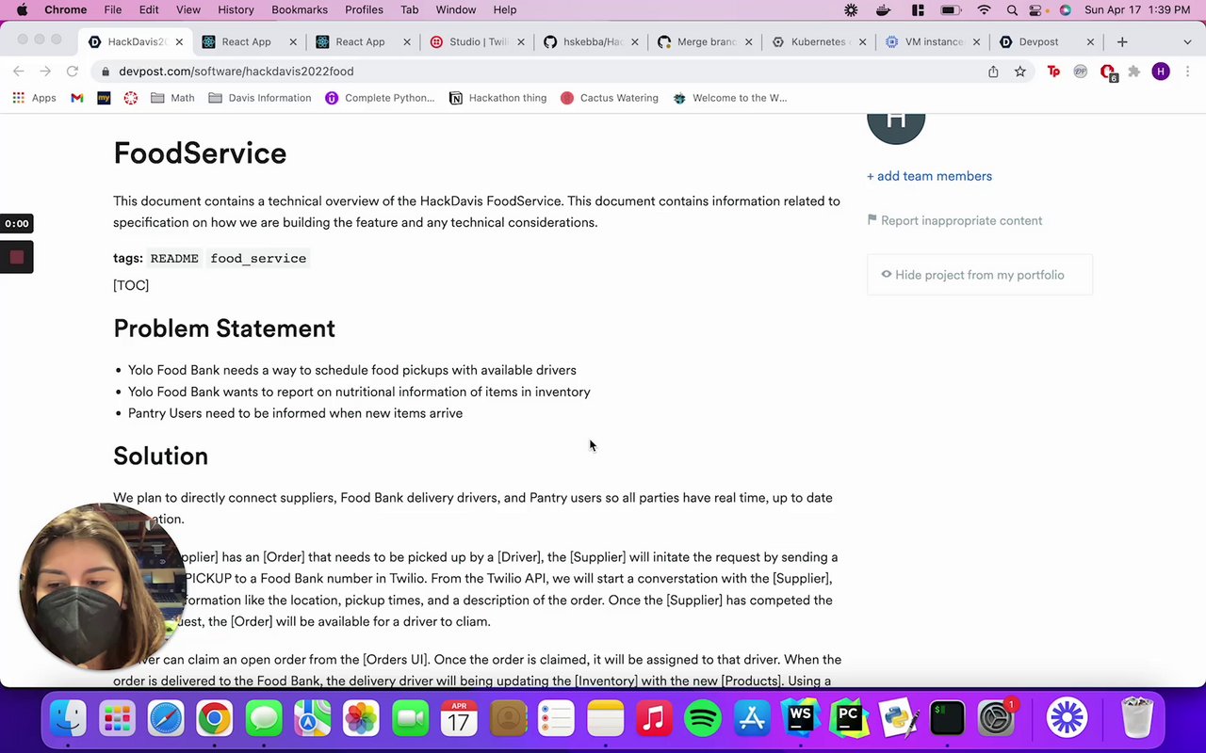Click the browser back arrow
Screen dimensions: 1206x753
click(19, 72)
